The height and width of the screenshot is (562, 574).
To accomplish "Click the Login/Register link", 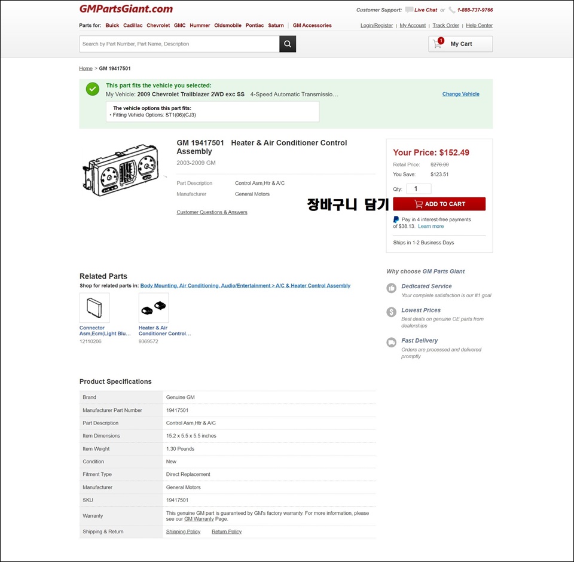I will pos(377,26).
